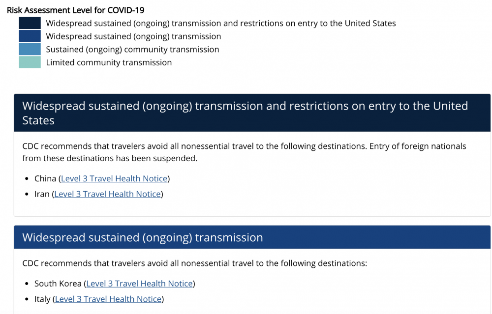
Task: Click the word 'China' in the list
Action: tap(45, 178)
